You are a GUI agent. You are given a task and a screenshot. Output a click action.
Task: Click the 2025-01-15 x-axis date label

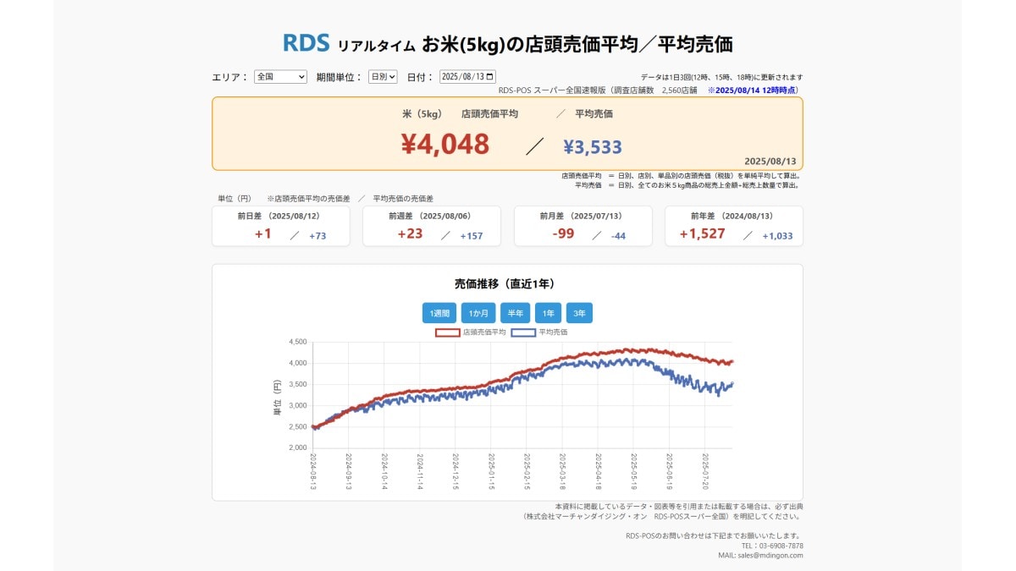coord(491,470)
